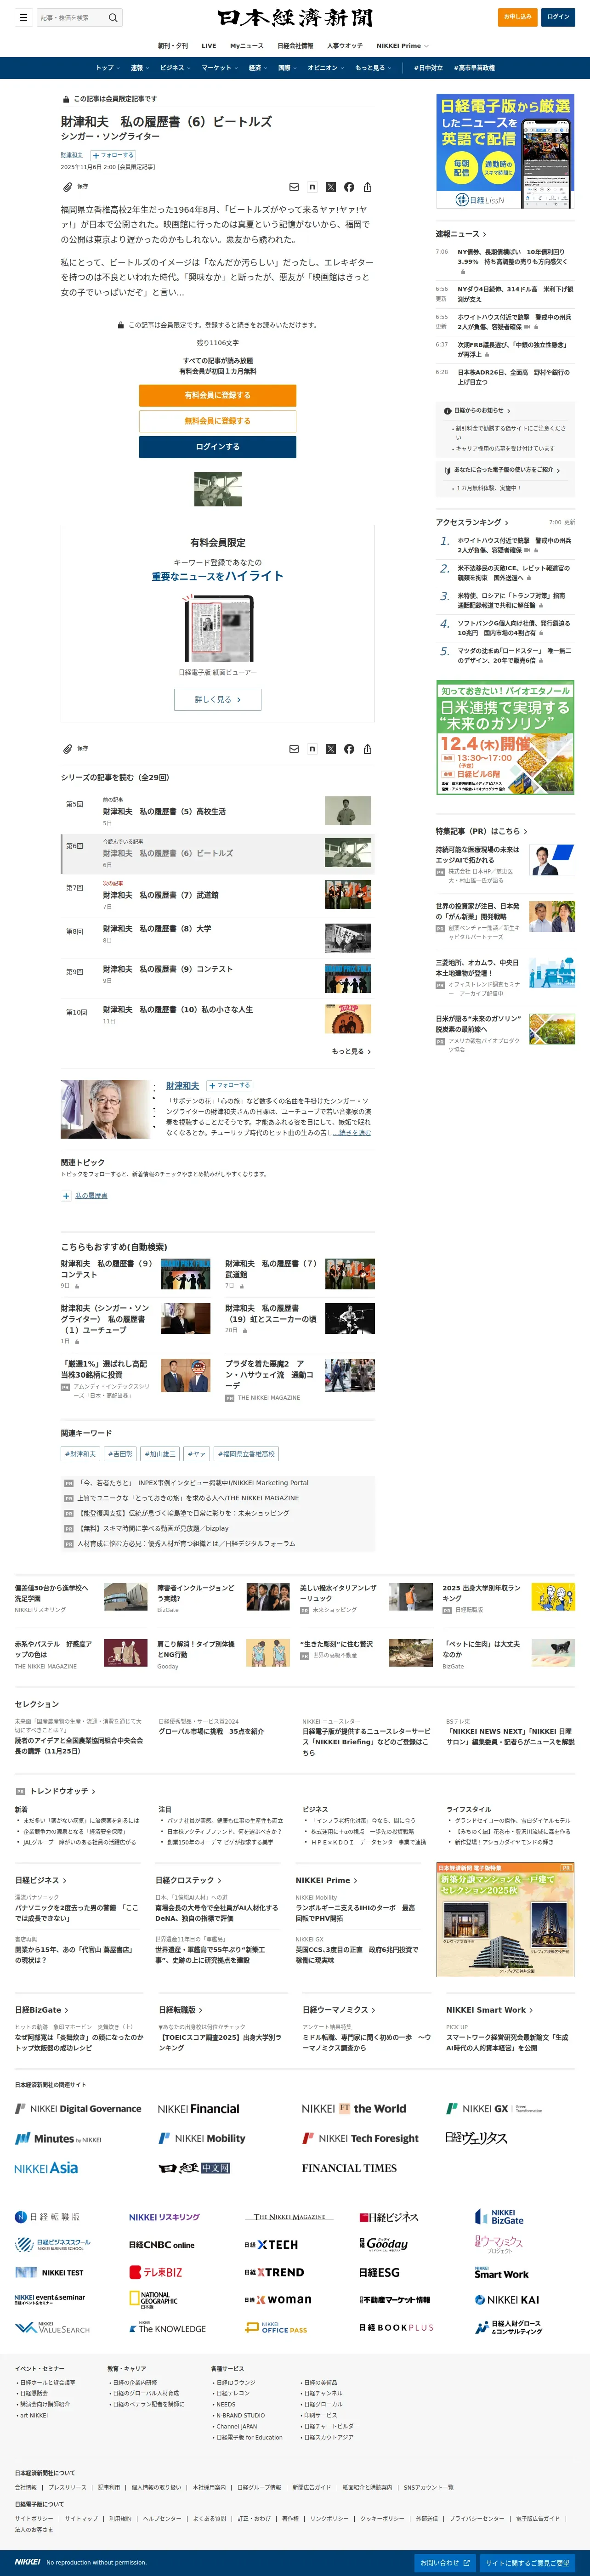
Task: Click 無料会員に登録する button
Action: [x=217, y=421]
